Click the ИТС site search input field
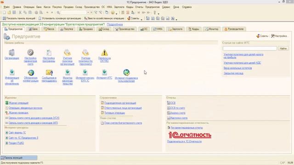Image resolution: width=294 pixels, height=165 pixels. [x=250, y=49]
